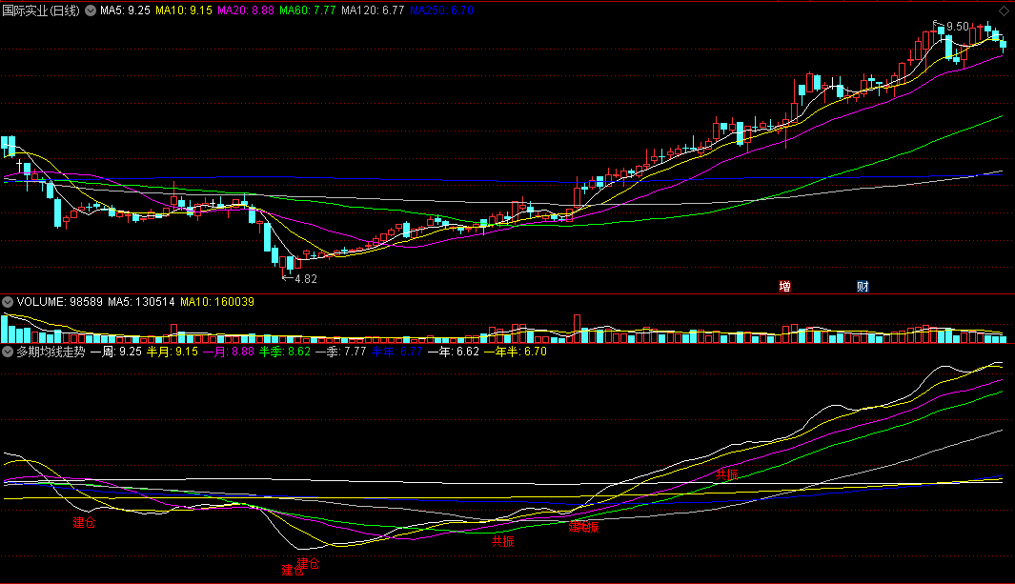The width and height of the screenshot is (1015, 584).
Task: Select the 半年: 6.77 value
Action: point(397,352)
